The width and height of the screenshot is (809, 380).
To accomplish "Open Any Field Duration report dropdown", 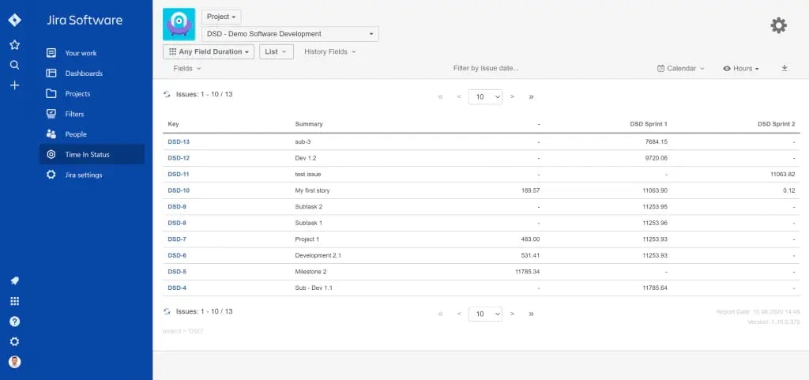I will 209,51.
